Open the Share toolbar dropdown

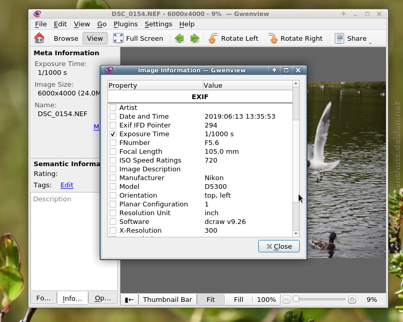(x=353, y=38)
